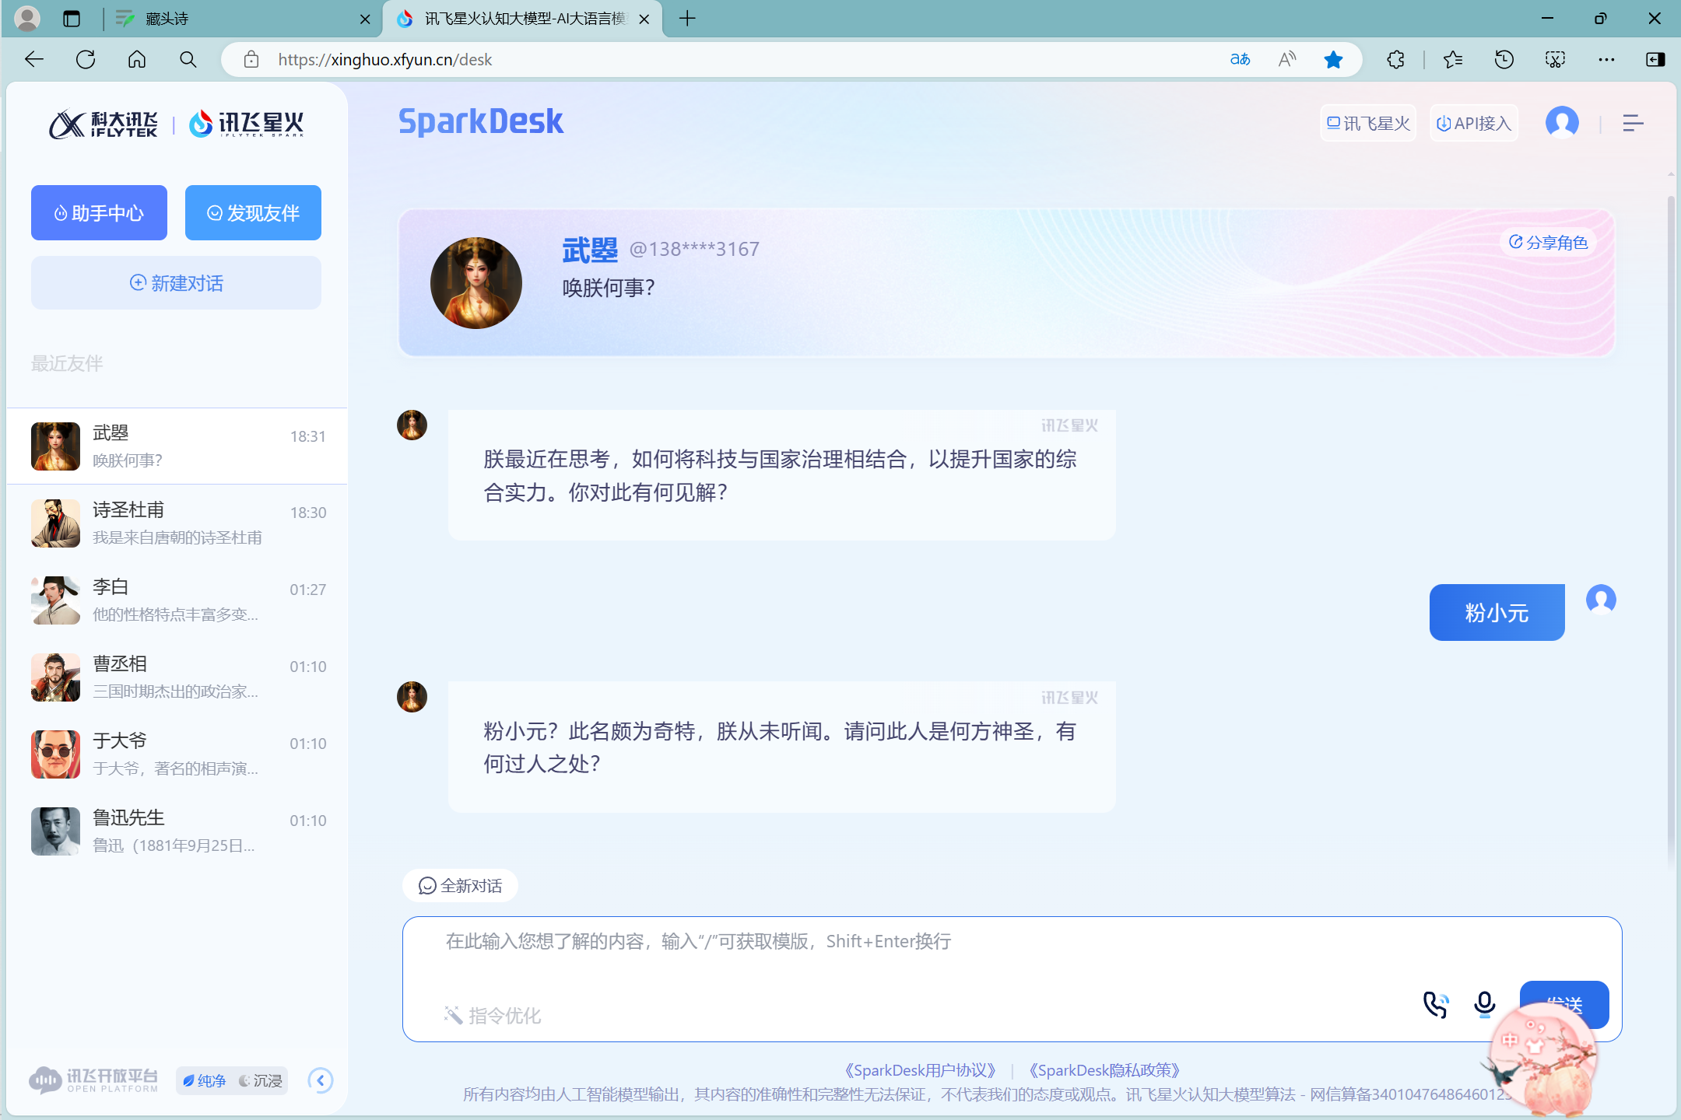Start a 全新对话 fresh conversation
The height and width of the screenshot is (1120, 1681).
tap(460, 885)
